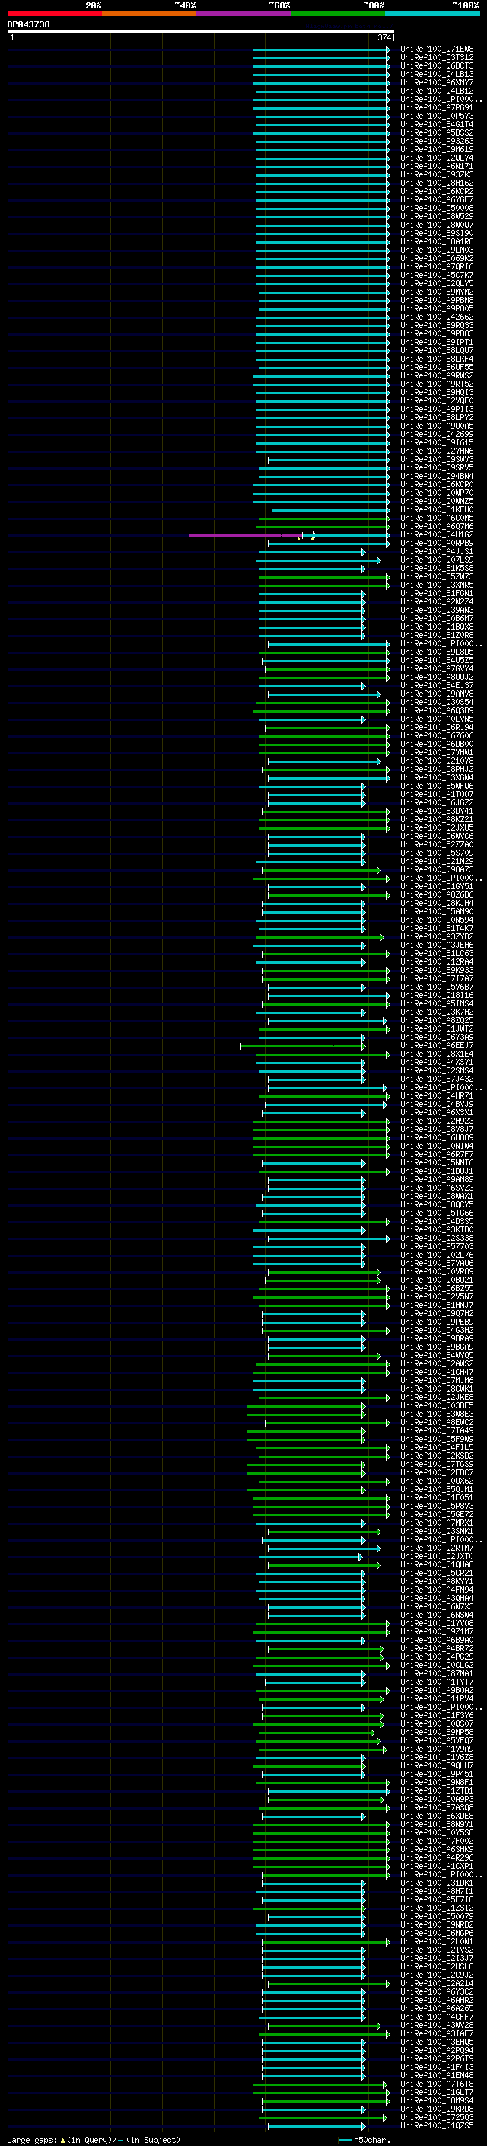
Task: Click hit label UniRef100_B3DY41
Action: tap(437, 812)
